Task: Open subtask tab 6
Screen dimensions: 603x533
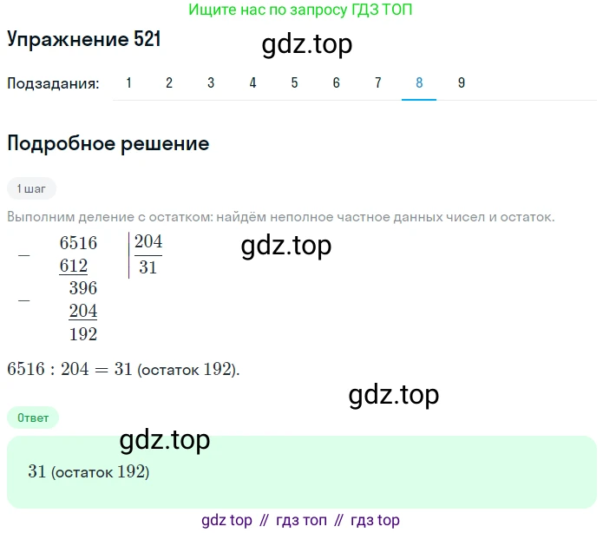Action: pos(336,82)
